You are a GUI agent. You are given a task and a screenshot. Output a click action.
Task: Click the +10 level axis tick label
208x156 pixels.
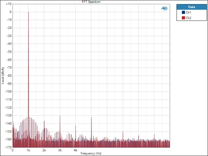(9, 4)
